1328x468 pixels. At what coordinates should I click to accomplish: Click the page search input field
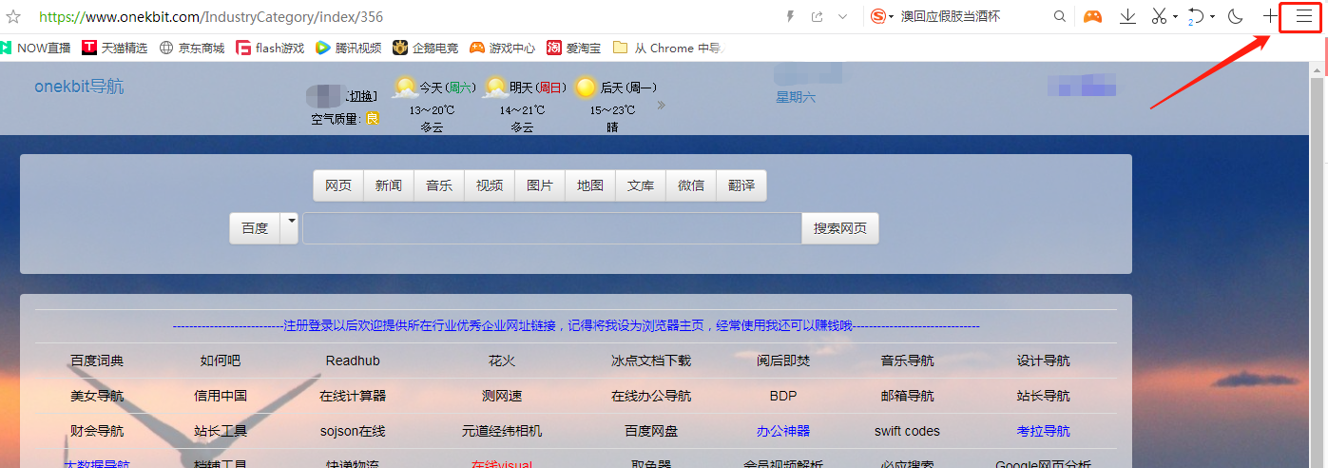click(552, 228)
